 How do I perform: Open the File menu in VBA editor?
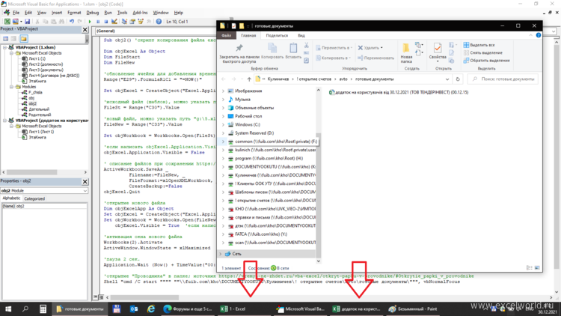(16, 13)
